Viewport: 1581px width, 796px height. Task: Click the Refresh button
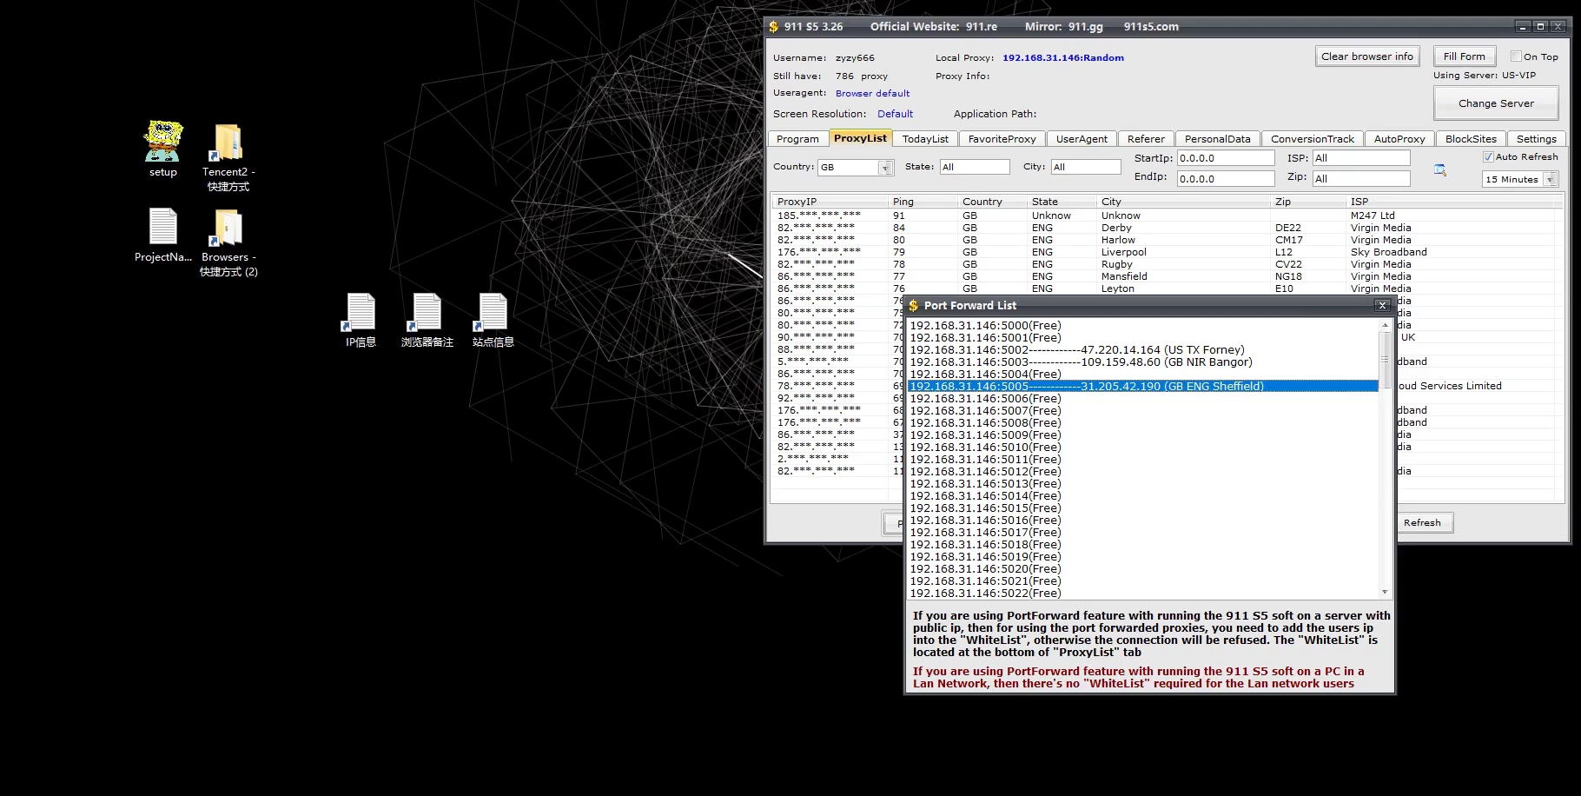click(1422, 522)
